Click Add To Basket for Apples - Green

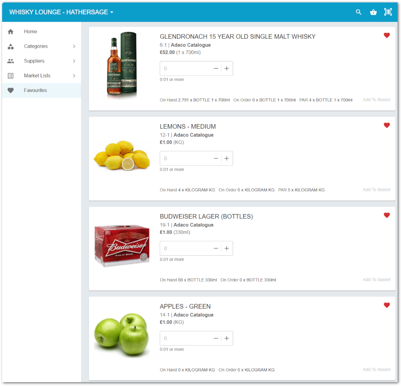tap(377, 370)
